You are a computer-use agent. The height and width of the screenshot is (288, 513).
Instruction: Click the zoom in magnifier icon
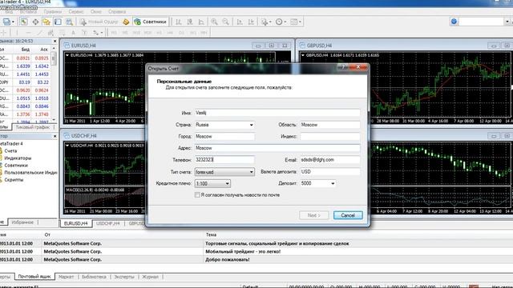(x=214, y=22)
